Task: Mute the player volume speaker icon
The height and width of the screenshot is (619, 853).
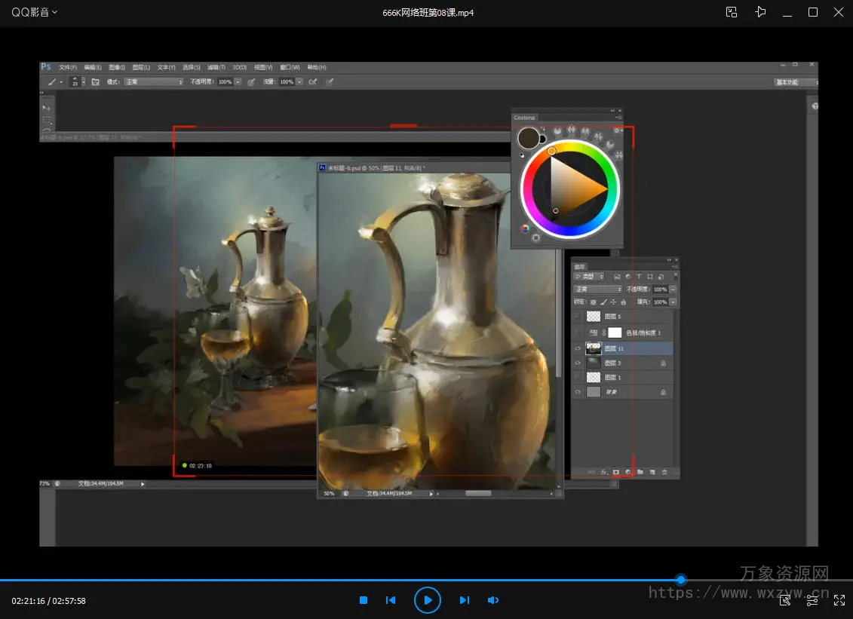Action: [493, 600]
